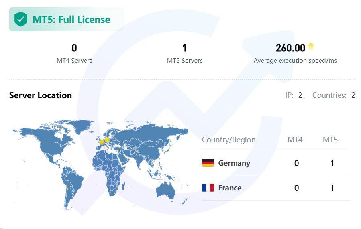The height and width of the screenshot is (229, 361).
Task: Click the MT4 Servers label
Action: tap(74, 61)
